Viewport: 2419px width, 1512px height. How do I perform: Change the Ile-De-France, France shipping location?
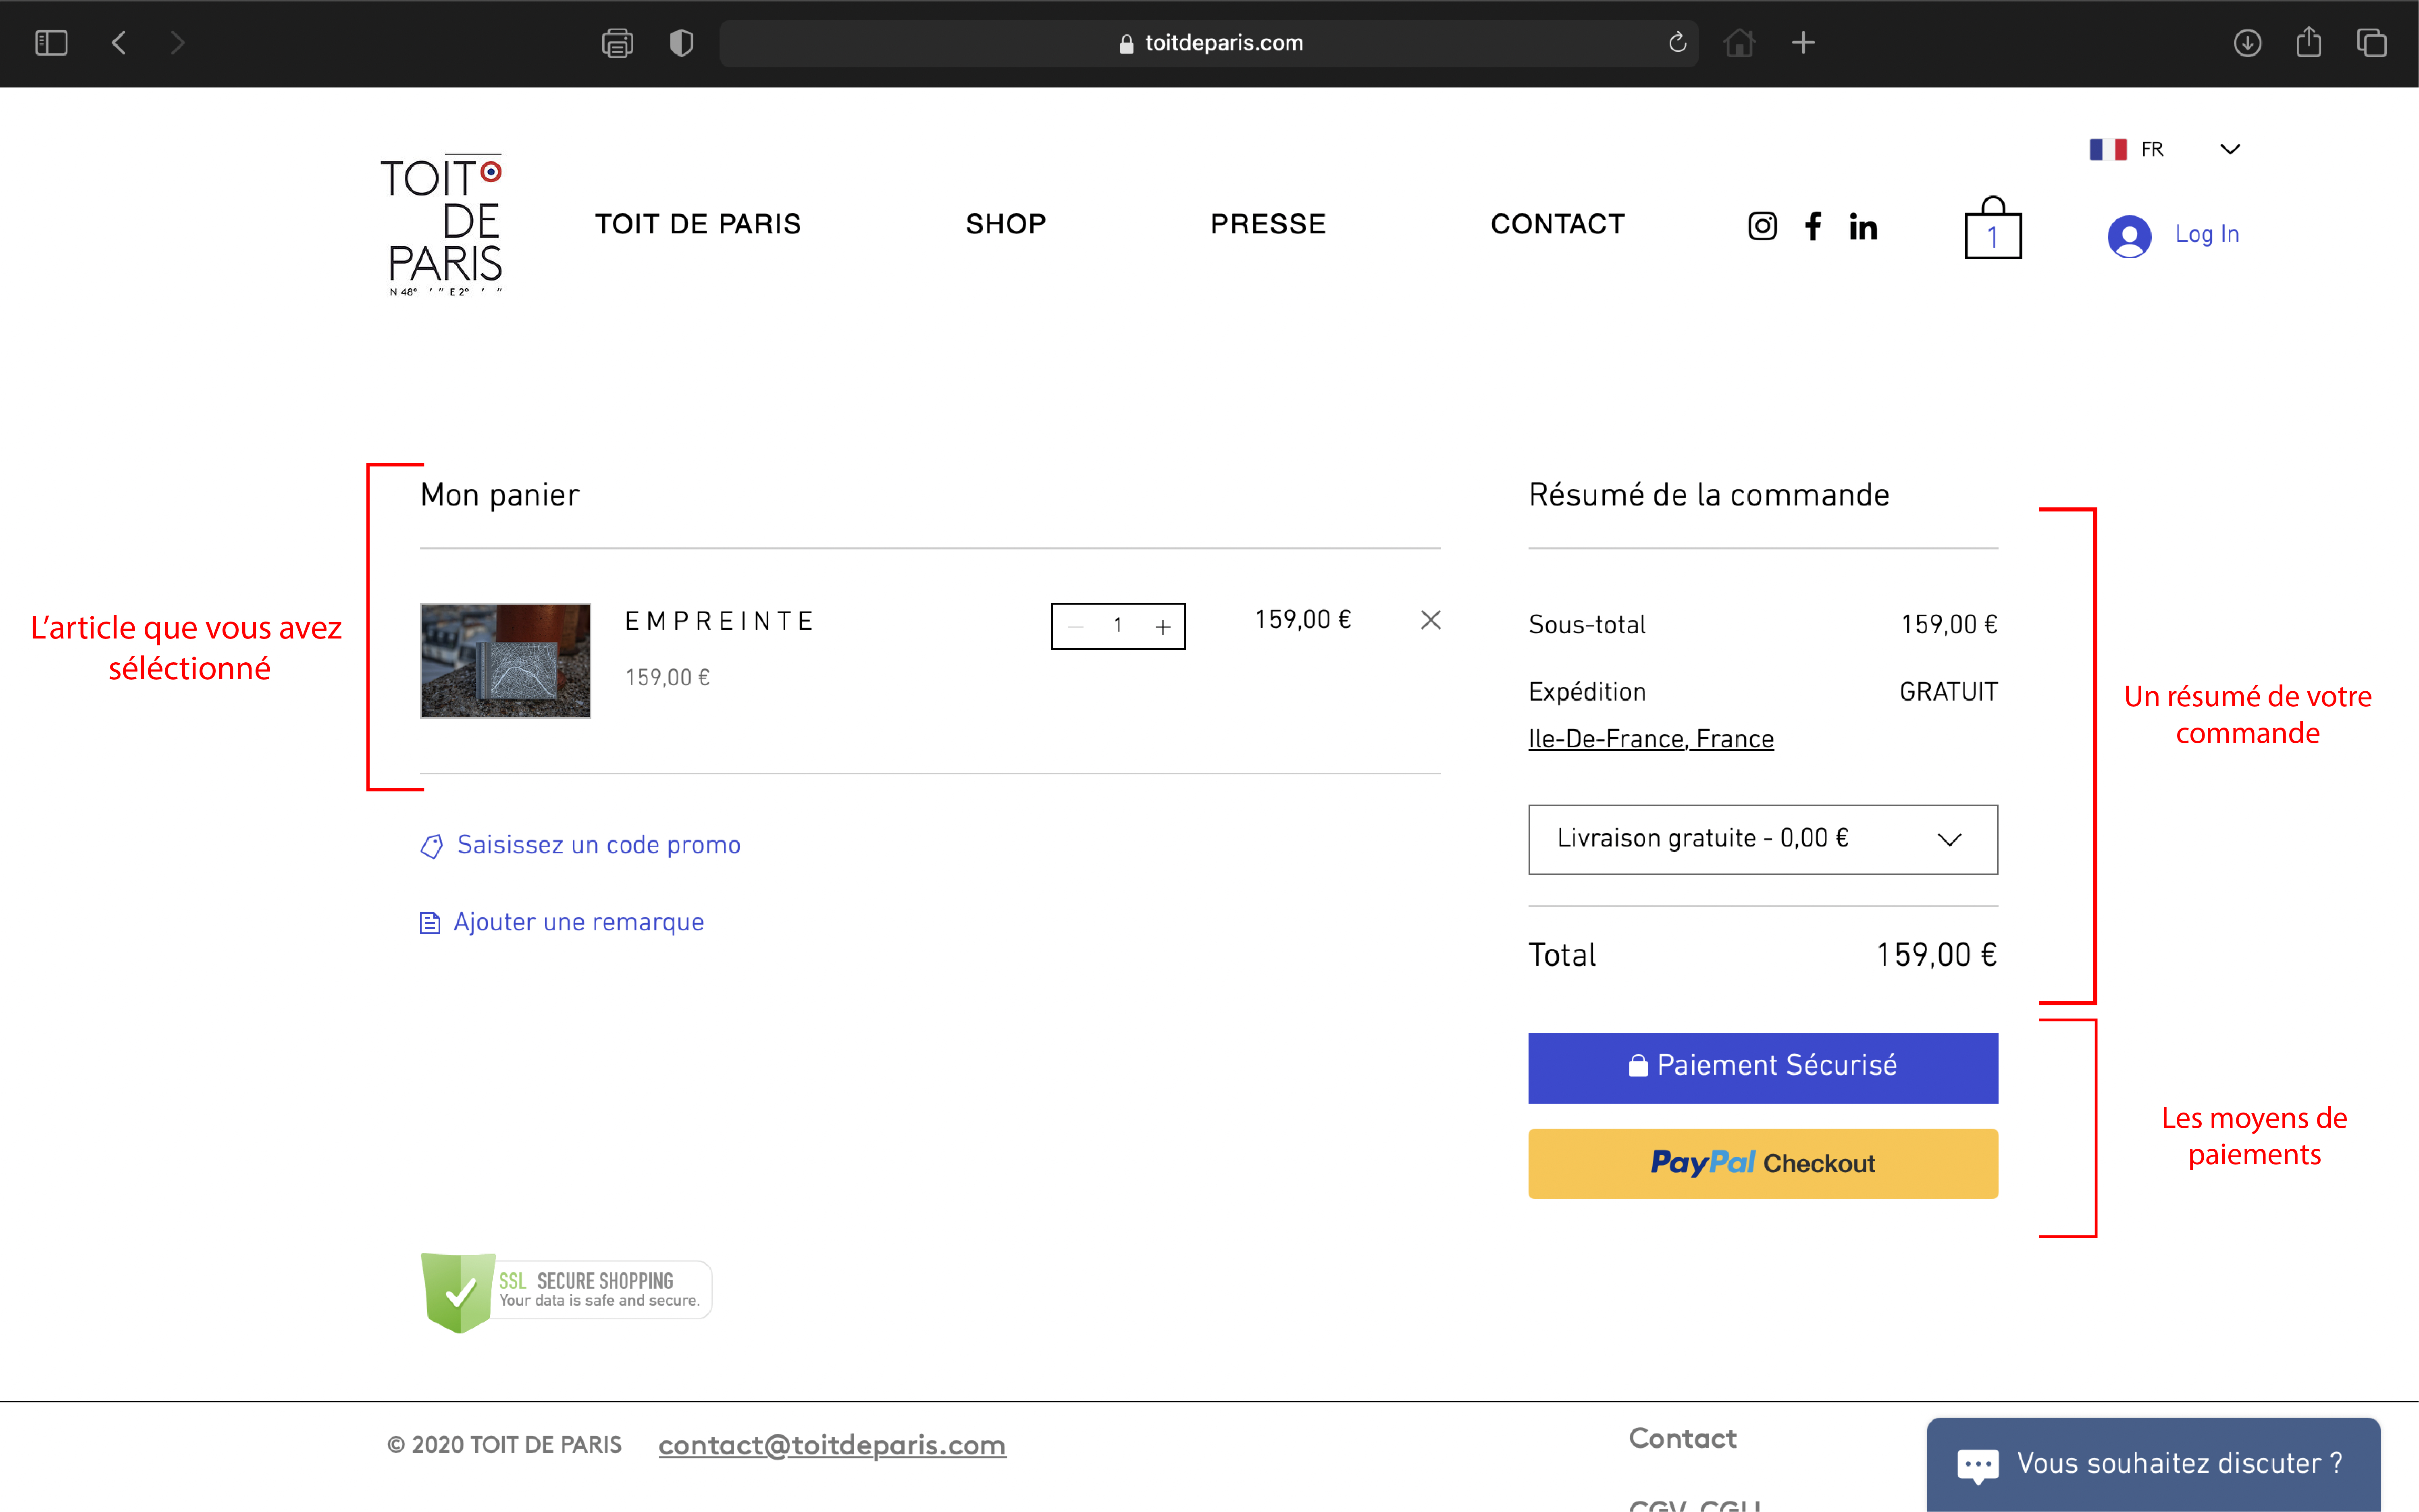(x=1651, y=739)
